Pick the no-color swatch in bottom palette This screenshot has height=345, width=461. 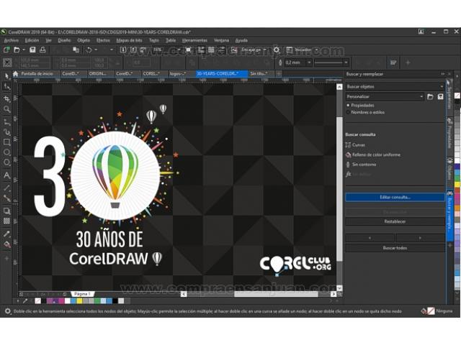click(x=37, y=300)
